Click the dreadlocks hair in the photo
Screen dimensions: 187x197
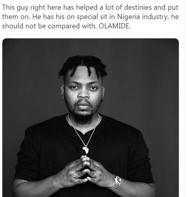83,66
